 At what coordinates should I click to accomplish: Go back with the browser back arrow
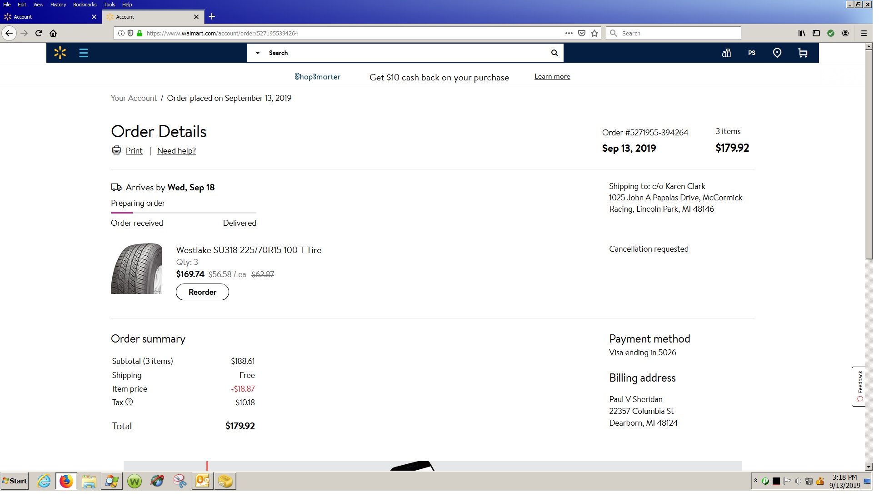click(9, 33)
